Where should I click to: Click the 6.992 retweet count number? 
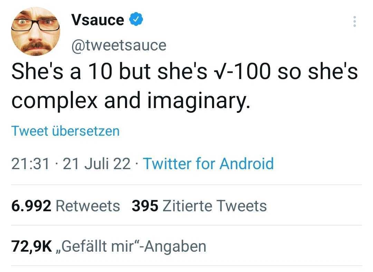[x=31, y=206]
